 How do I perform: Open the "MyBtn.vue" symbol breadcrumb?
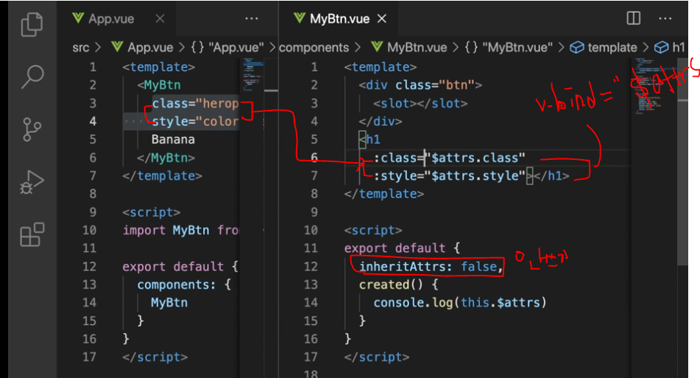tap(509, 47)
